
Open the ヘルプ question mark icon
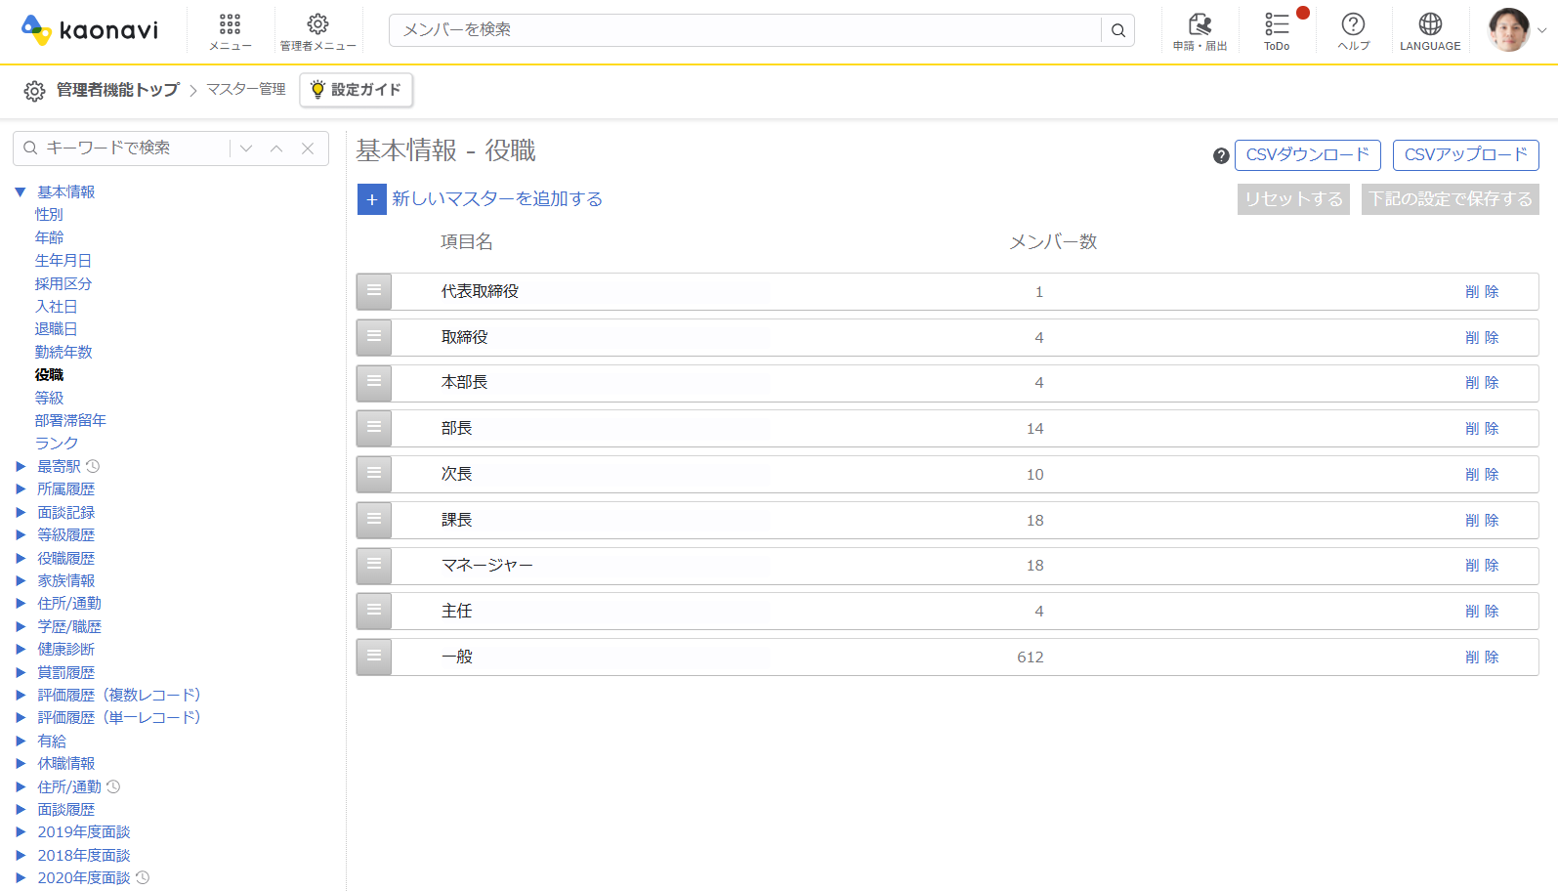[1353, 24]
